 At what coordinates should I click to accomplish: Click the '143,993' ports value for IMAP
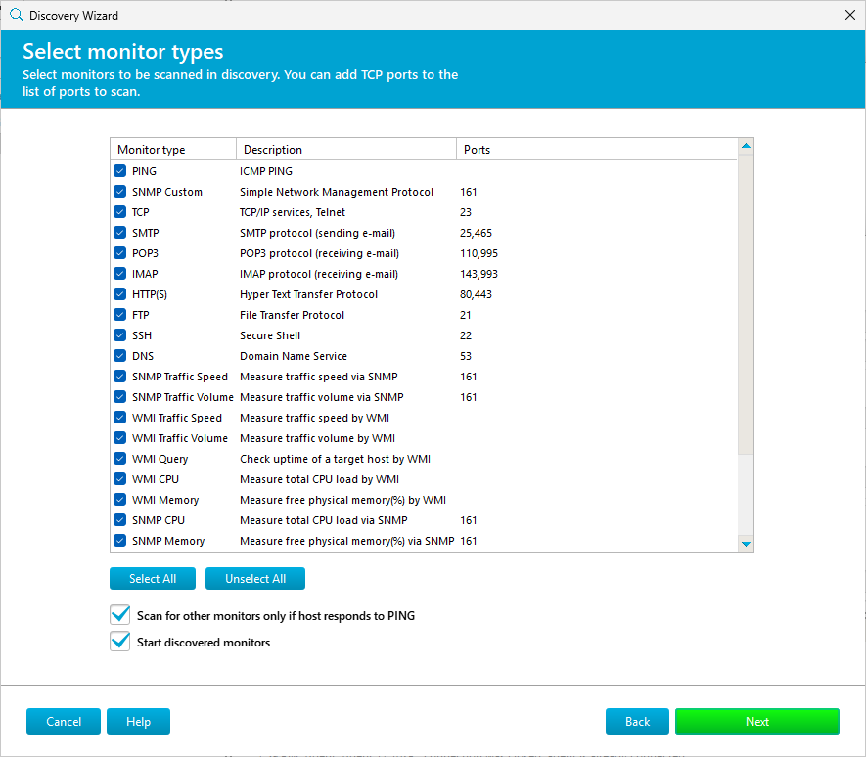coord(479,274)
